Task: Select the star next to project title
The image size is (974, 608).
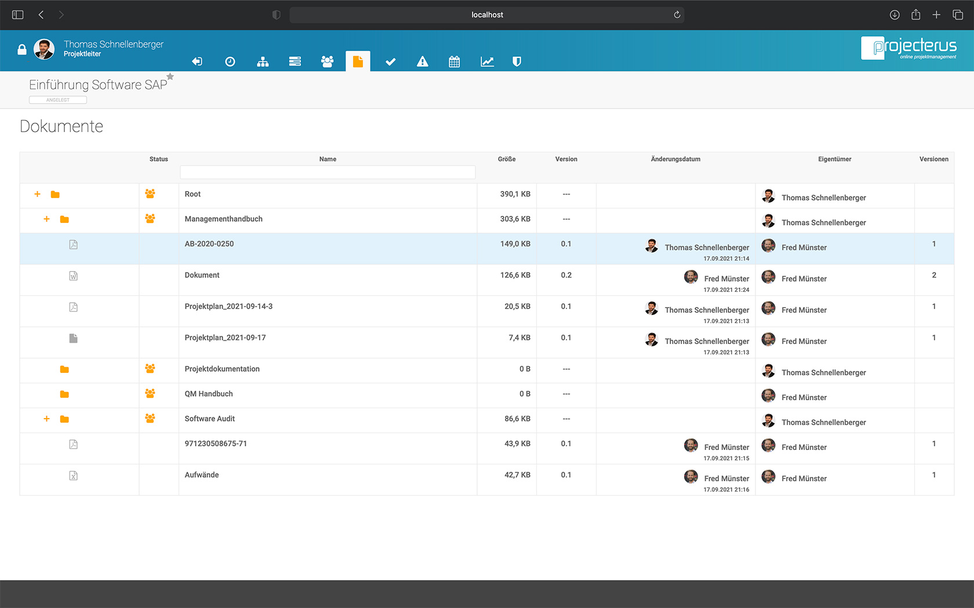Action: (x=170, y=76)
